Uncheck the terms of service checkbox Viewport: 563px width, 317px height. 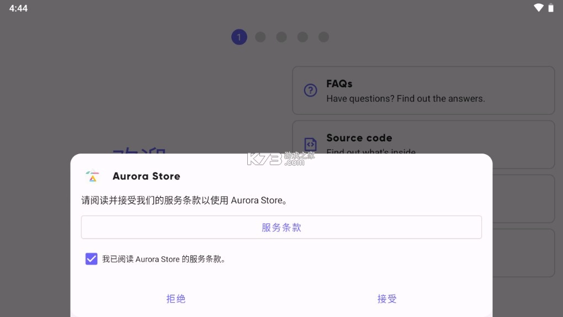click(92, 258)
